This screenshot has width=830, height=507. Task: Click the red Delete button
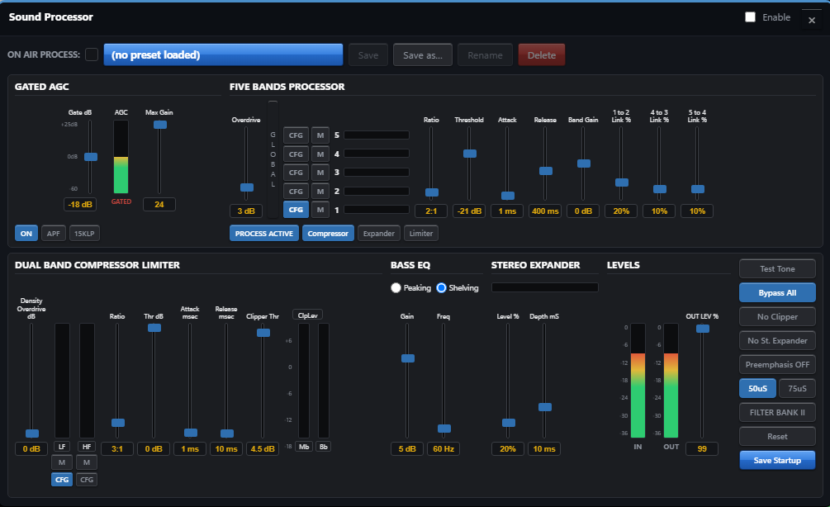542,55
